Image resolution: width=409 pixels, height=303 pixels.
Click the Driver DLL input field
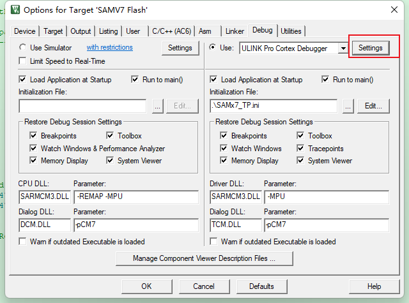tap(235, 196)
